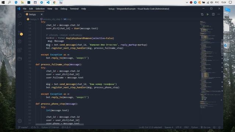Open the Selection menu
This screenshot has height=132, width=235.
pos(40,9)
